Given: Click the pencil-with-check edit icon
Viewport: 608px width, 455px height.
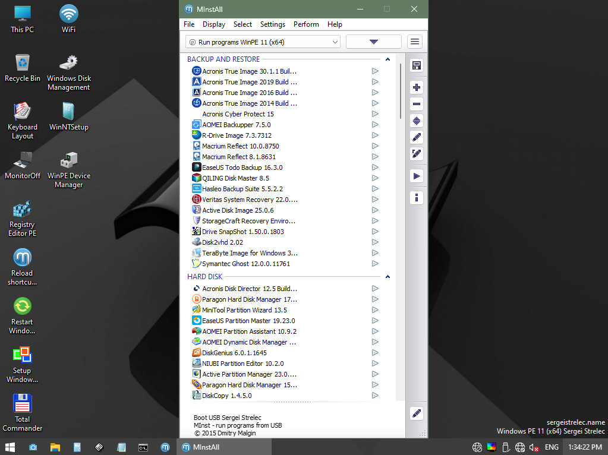Looking at the screenshot, I should 417,154.
